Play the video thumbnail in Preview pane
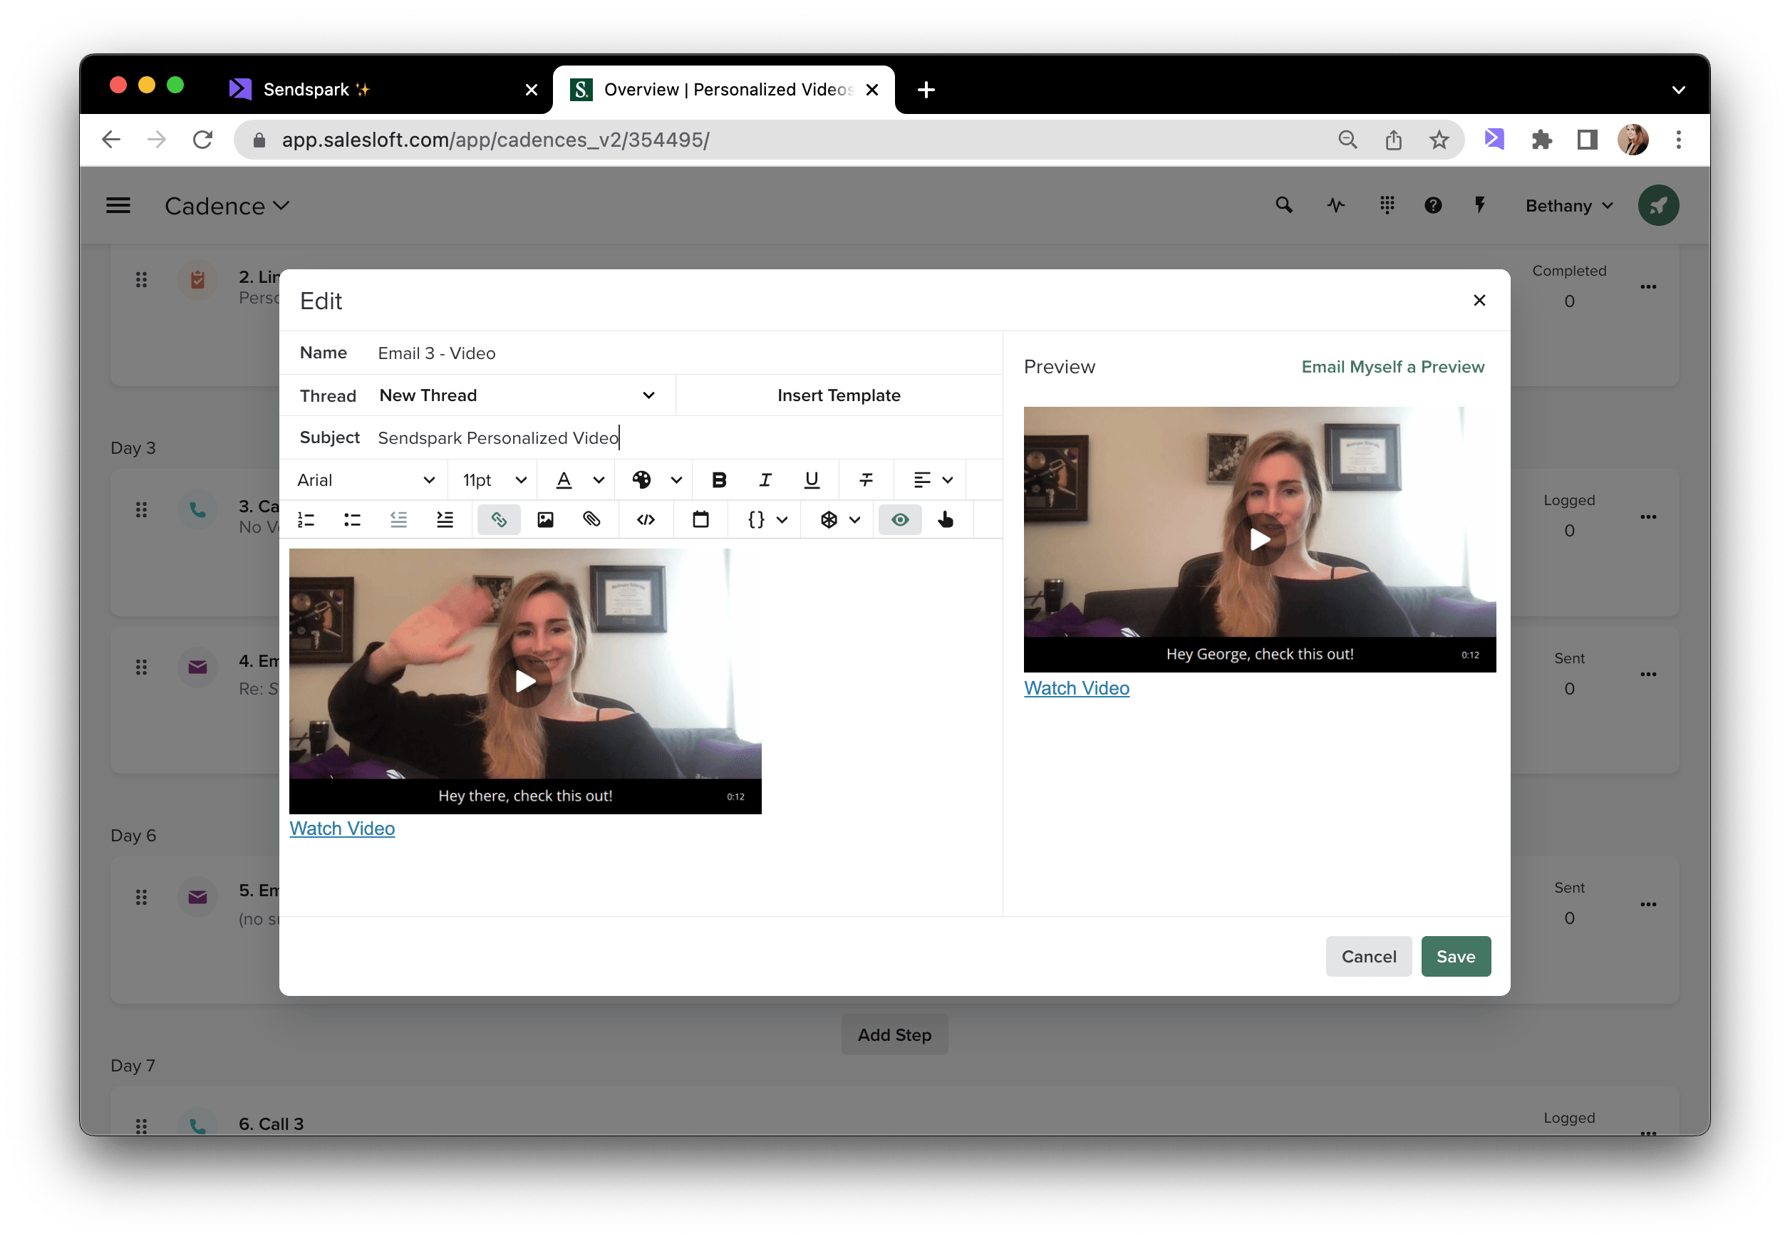Image resolution: width=1790 pixels, height=1241 pixels. (x=1259, y=539)
